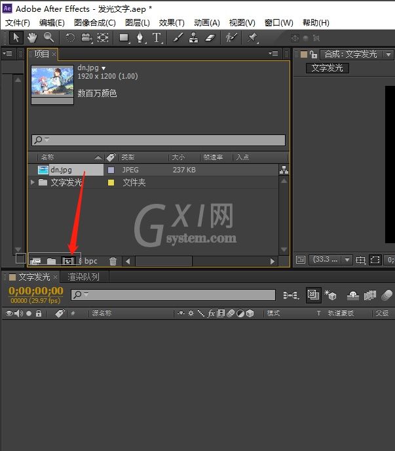Select the Selection arrow tool
This screenshot has width=395, height=451.
(x=16, y=37)
